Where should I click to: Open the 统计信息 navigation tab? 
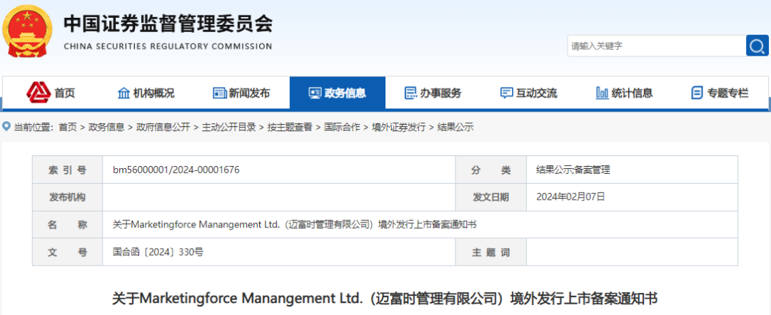[625, 93]
